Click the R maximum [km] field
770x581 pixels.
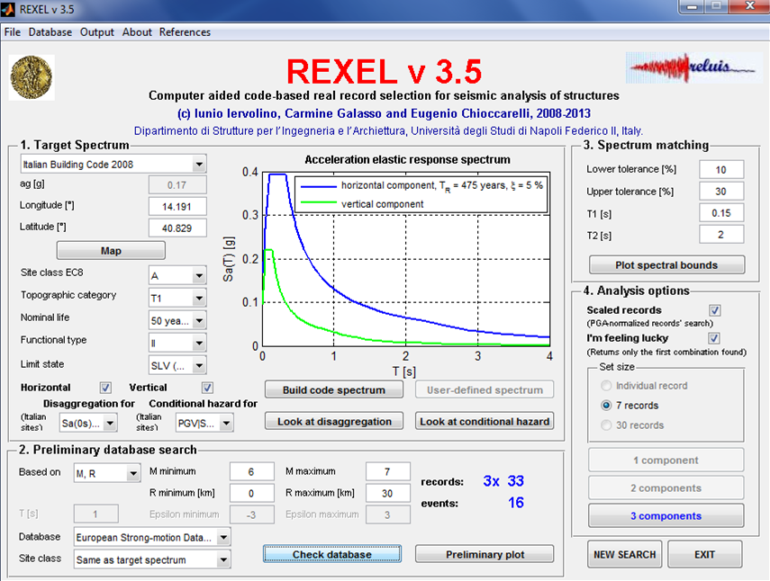[x=387, y=493]
